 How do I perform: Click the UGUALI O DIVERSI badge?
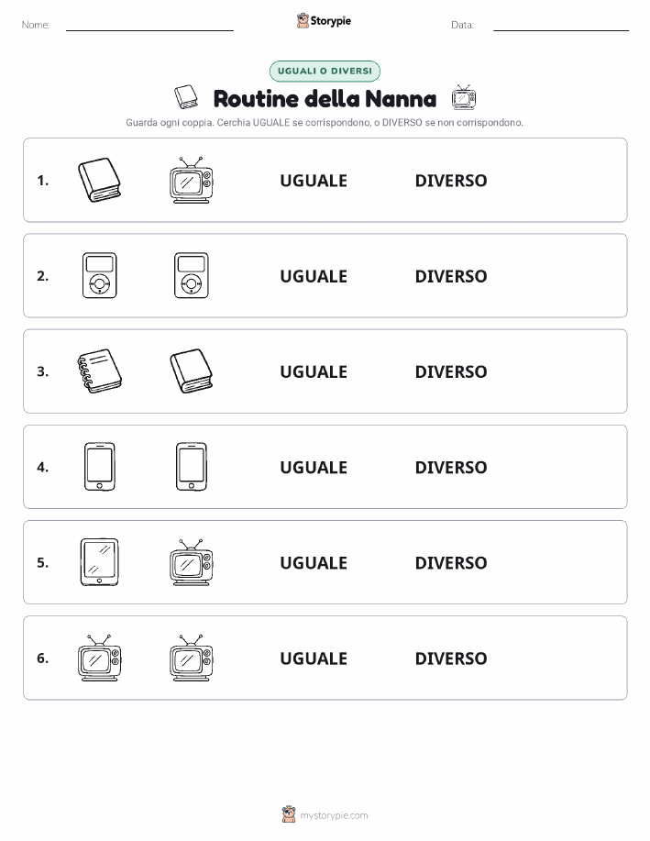[325, 71]
